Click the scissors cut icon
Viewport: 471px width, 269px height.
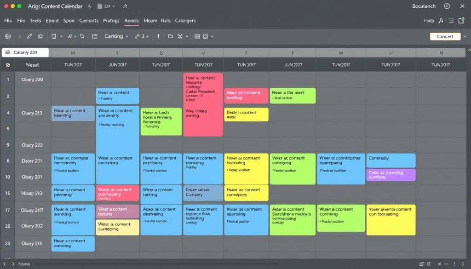(180, 36)
